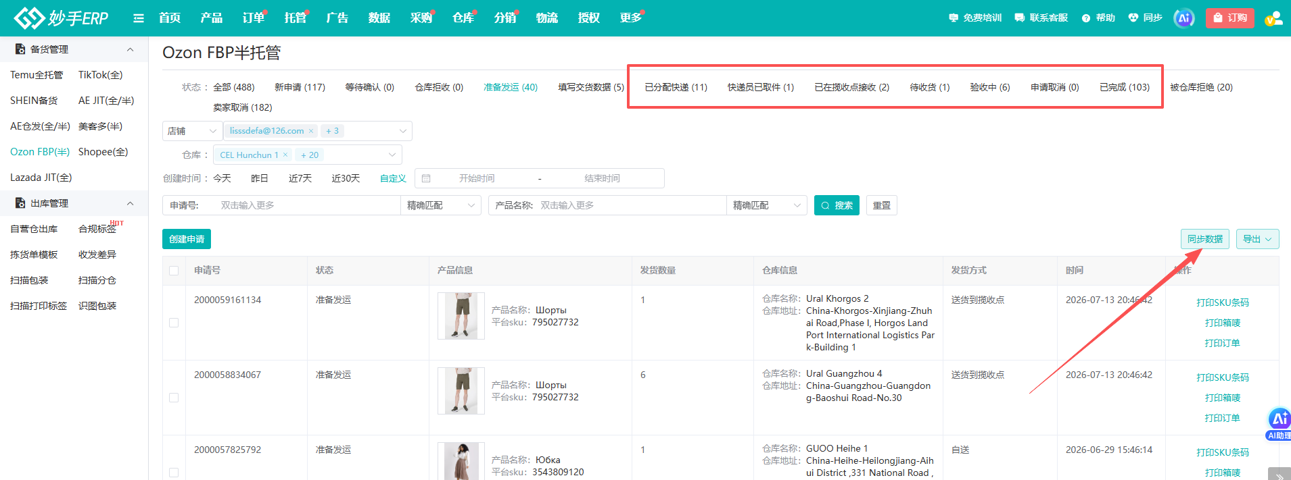Open the 订单 top menu
Screen dimensions: 1291x480
254,18
